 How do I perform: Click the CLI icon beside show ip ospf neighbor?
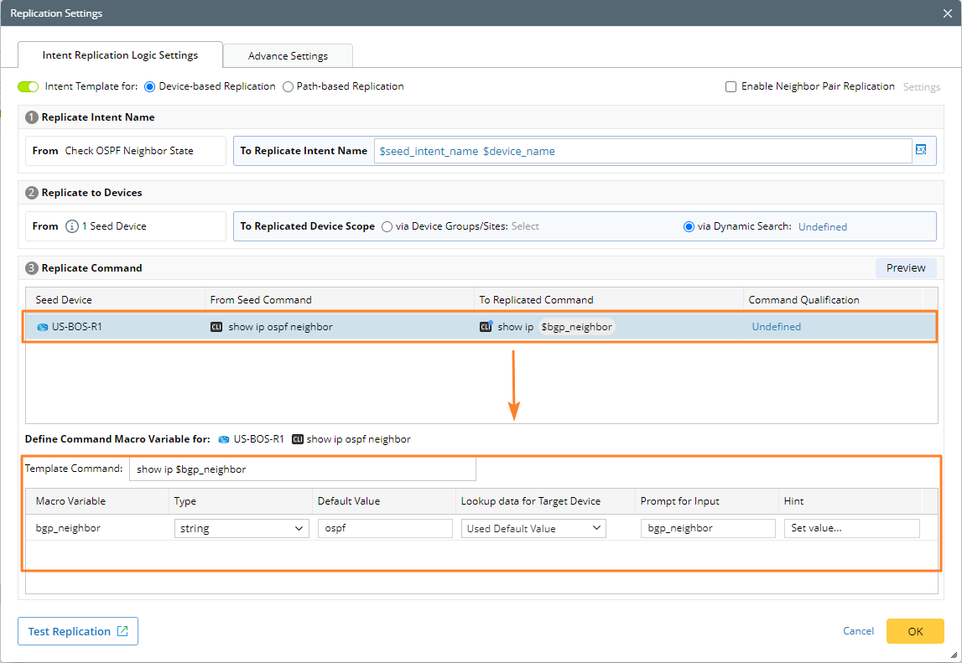pos(216,327)
